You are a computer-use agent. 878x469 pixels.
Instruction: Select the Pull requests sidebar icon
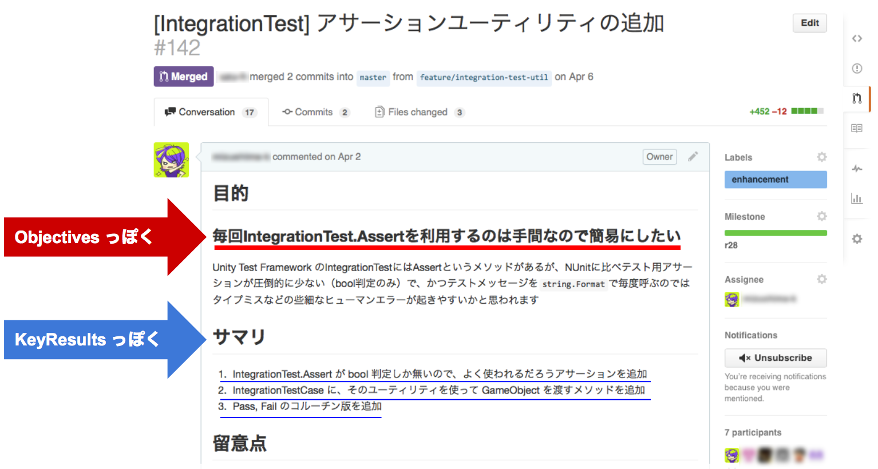856,98
